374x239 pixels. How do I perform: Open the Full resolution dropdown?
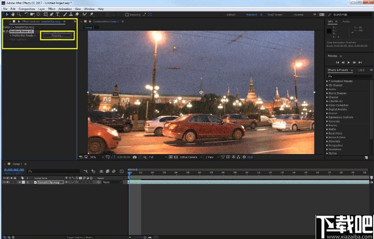(x=157, y=157)
